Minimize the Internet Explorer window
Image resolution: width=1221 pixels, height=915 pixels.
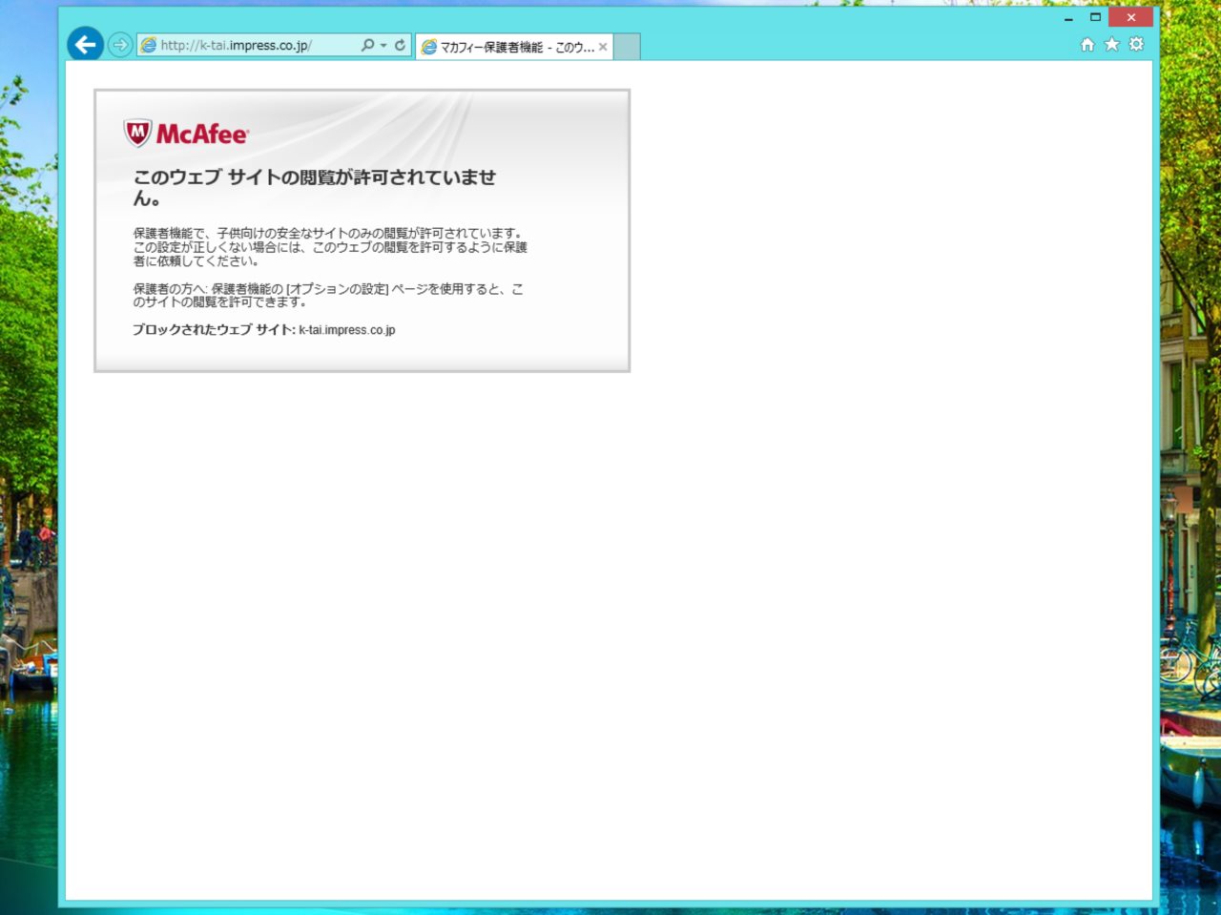coord(1068,17)
